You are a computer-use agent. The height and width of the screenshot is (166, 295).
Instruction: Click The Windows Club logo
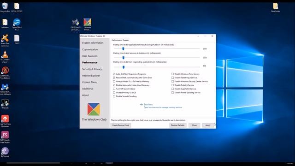[94, 109]
